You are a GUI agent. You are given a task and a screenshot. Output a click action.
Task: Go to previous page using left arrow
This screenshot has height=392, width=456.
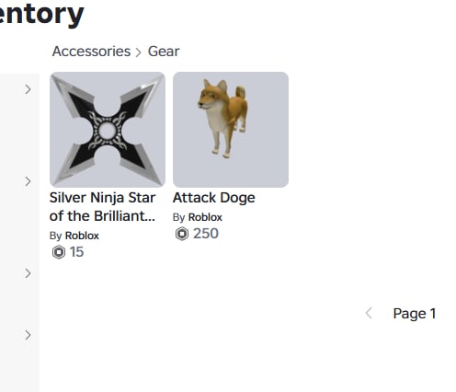[x=369, y=313]
